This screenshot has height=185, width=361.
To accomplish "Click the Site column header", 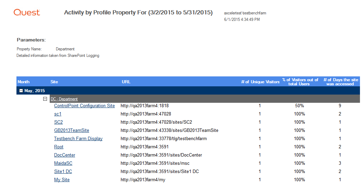I will pos(54,82).
